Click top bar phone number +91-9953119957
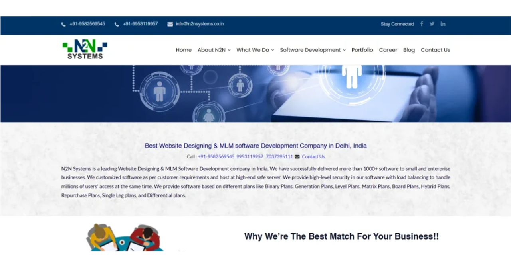The height and width of the screenshot is (267, 511). coord(140,24)
